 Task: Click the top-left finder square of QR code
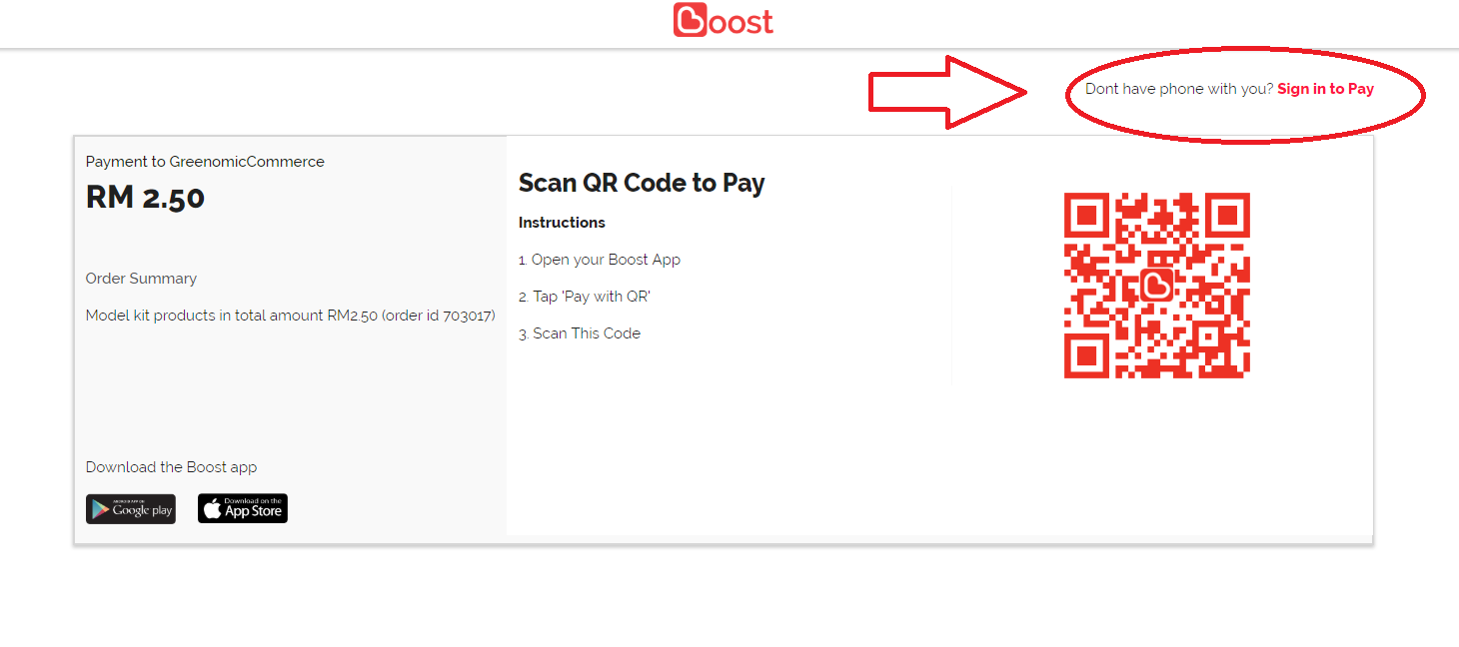pos(1087,216)
